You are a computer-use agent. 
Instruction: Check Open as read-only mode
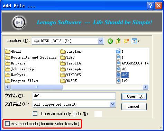click(35, 114)
